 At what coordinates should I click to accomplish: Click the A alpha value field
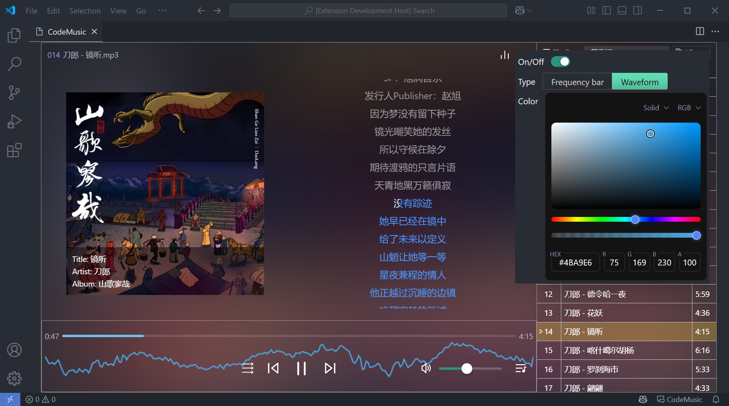click(690, 263)
